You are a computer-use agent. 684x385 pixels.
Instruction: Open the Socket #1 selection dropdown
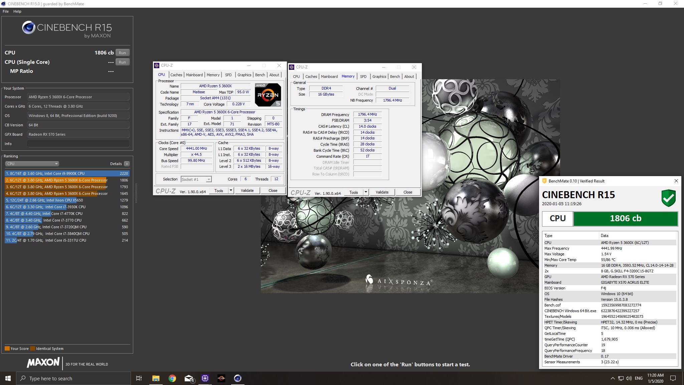tap(196, 179)
